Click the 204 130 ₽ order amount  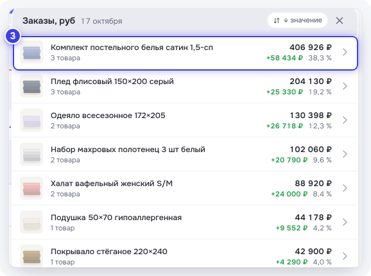[x=311, y=82]
